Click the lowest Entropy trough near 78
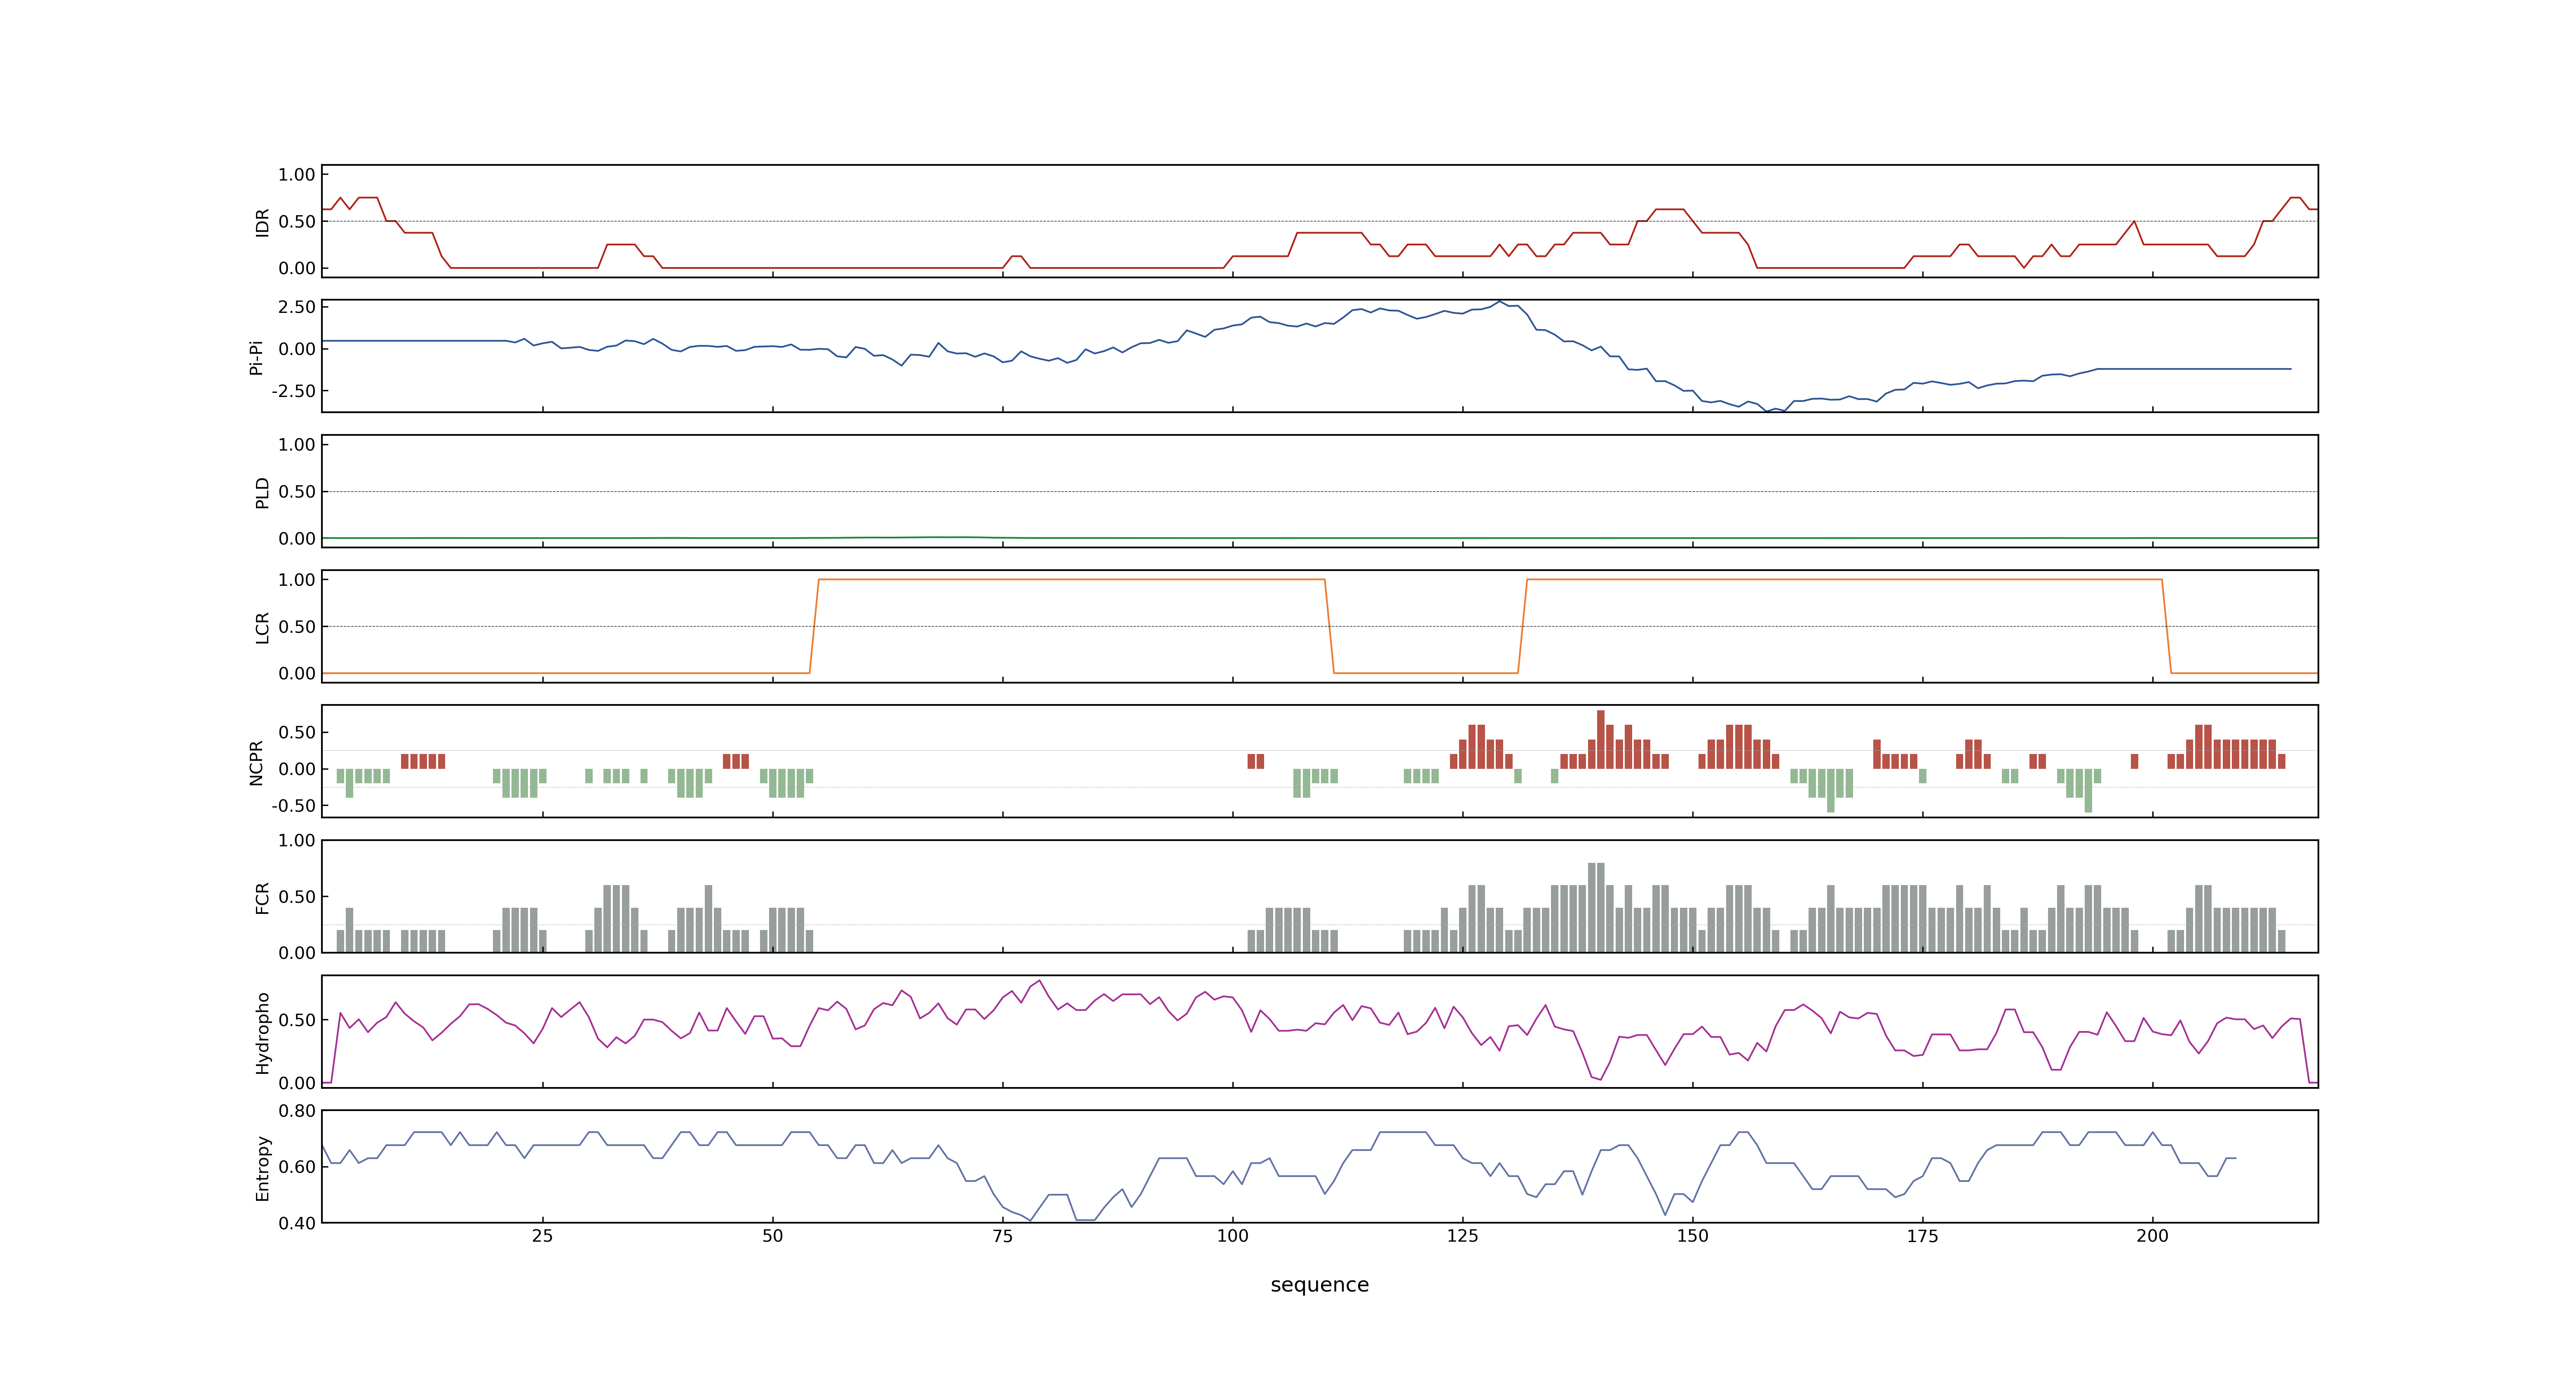The height and width of the screenshot is (1374, 2576). pyautogui.click(x=1030, y=1220)
